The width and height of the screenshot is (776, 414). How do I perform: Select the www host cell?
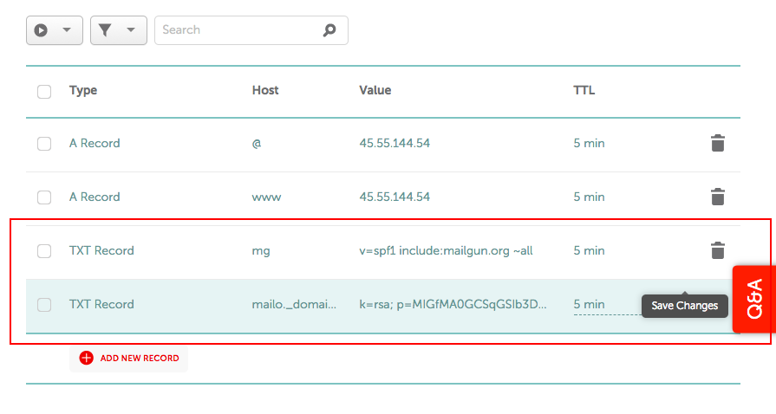point(266,197)
